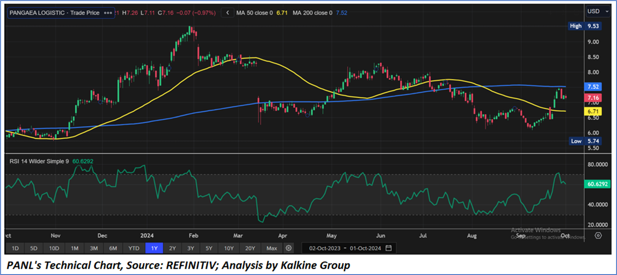
Task: Select the 1D time range
Action: (15, 248)
